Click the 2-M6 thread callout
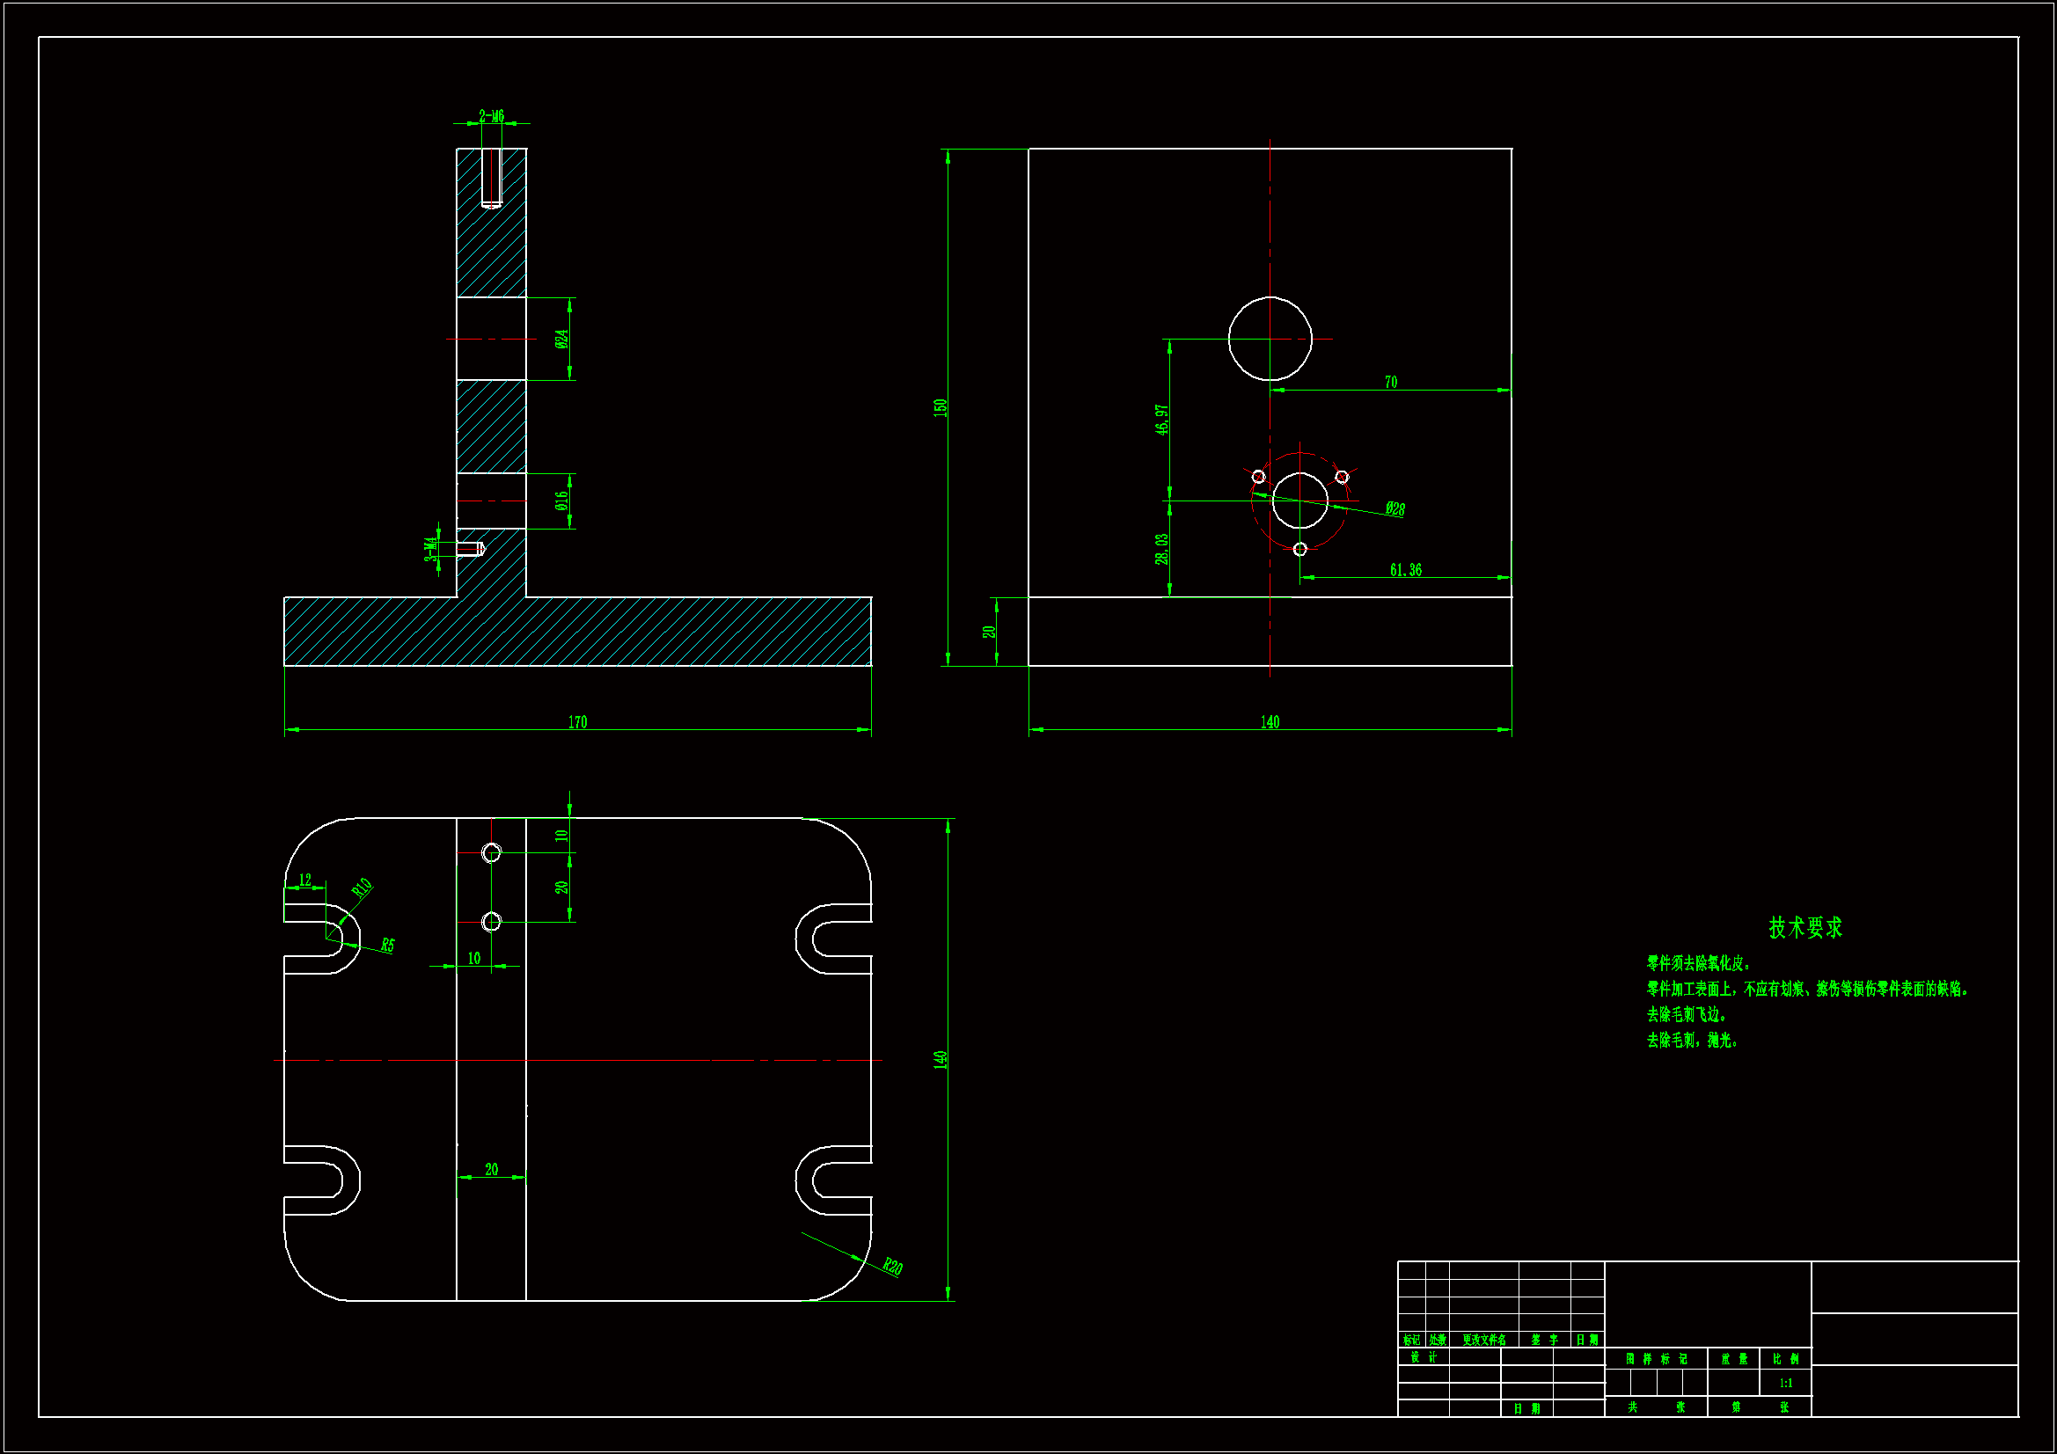The width and height of the screenshot is (2057, 1454). (x=491, y=115)
